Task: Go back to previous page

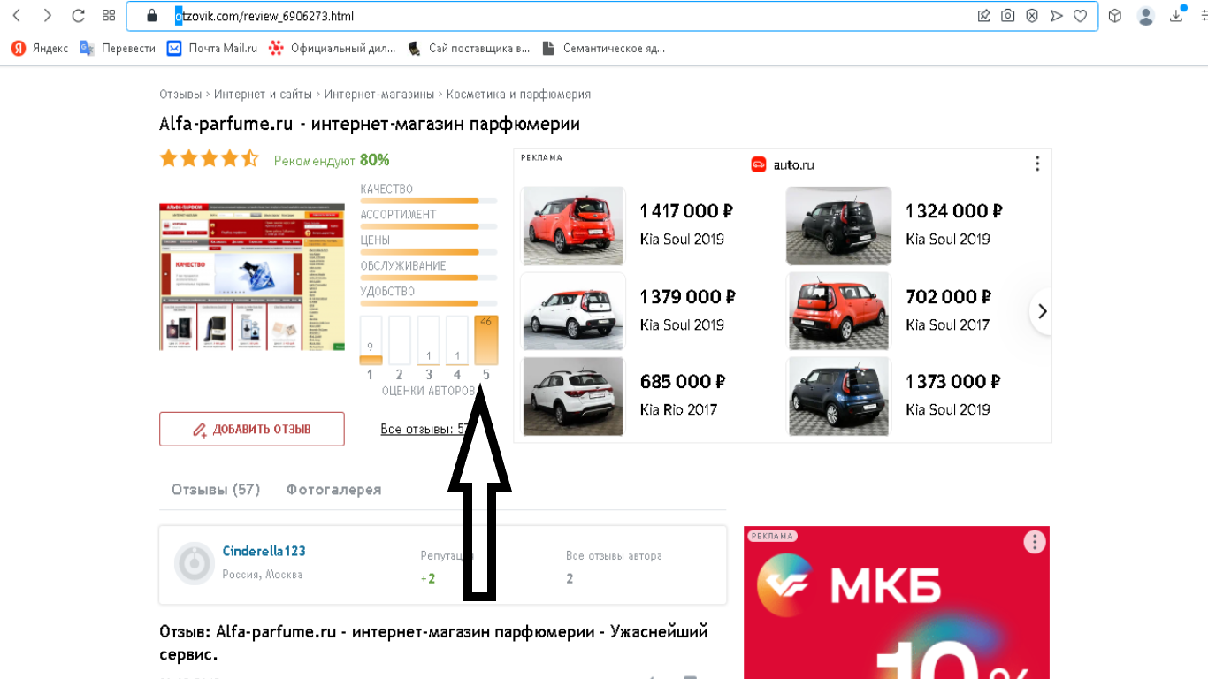Action: [17, 15]
